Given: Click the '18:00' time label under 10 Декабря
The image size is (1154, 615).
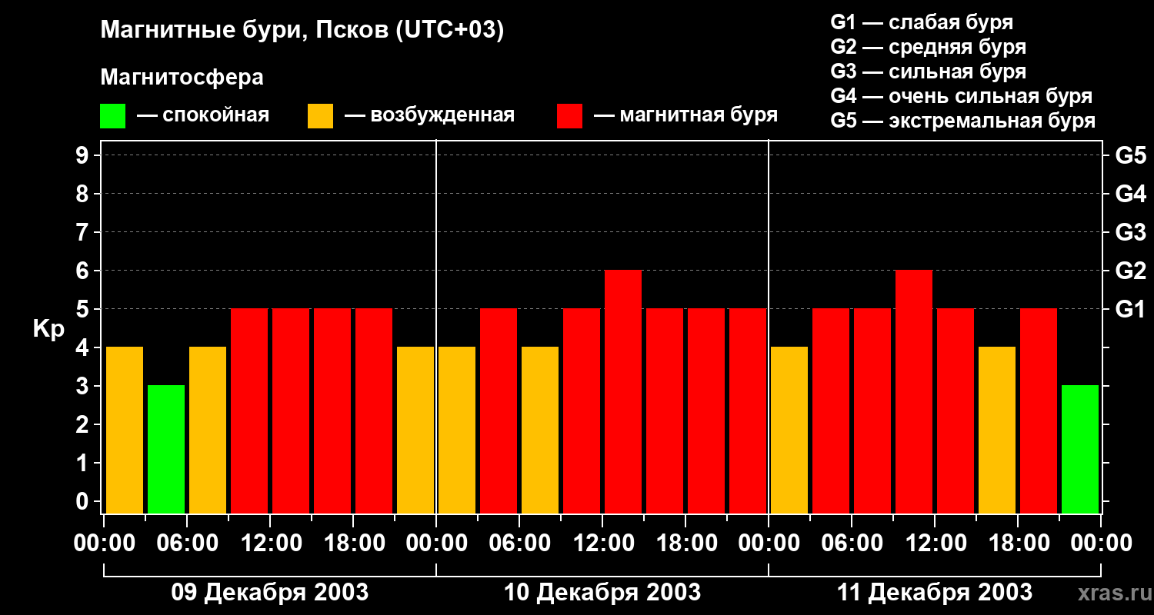Looking at the screenshot, I should 685,544.
